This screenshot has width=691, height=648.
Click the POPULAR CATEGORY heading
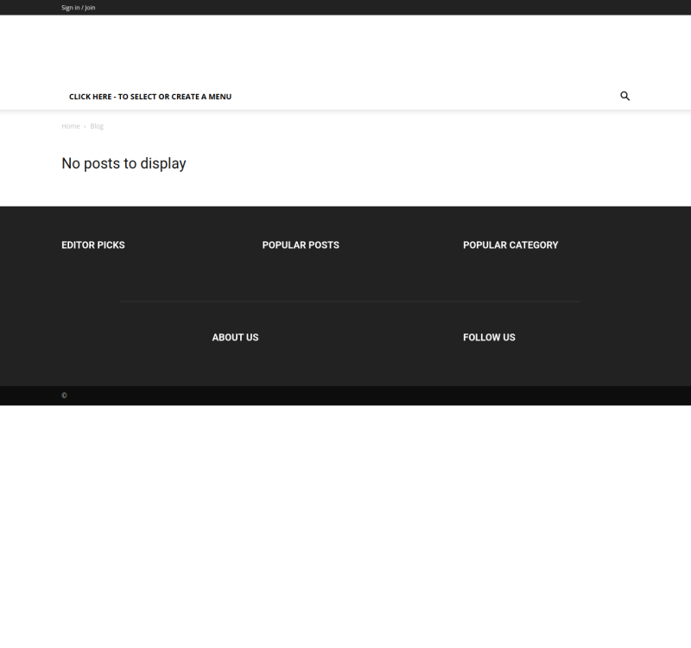point(510,245)
